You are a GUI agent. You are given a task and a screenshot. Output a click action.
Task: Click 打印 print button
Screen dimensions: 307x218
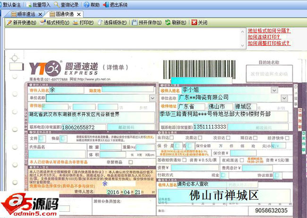pyautogui.click(x=83, y=23)
